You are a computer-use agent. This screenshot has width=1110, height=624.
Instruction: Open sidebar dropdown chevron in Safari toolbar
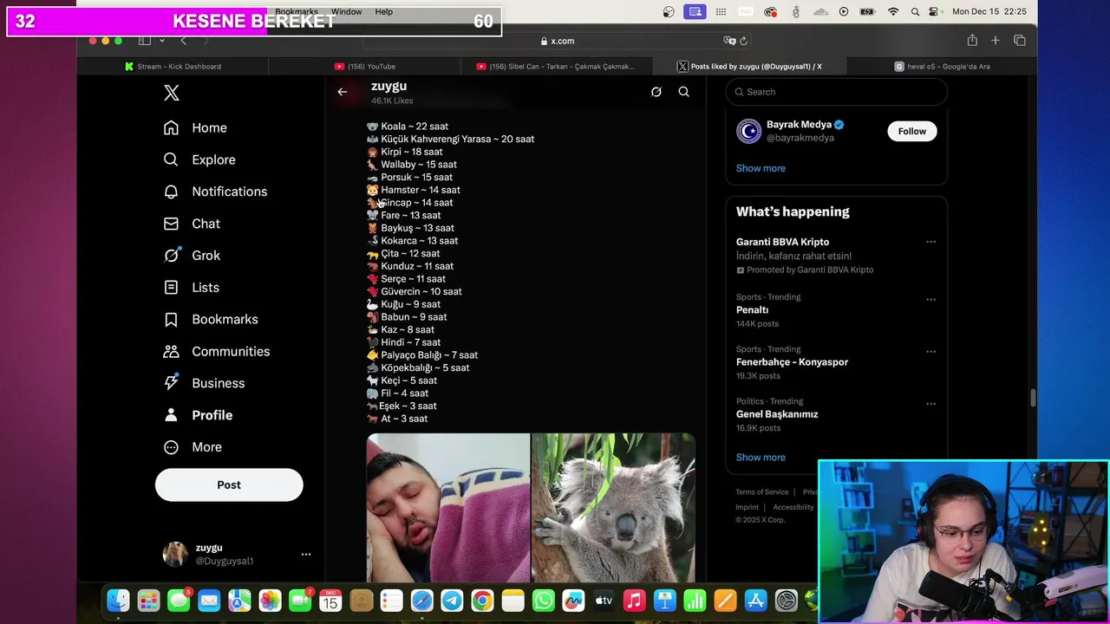[x=161, y=41]
